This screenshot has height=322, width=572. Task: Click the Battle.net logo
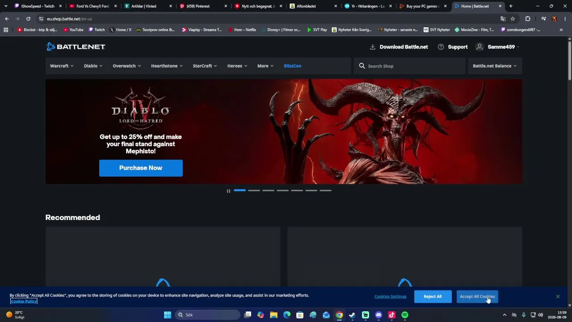pyautogui.click(x=76, y=47)
